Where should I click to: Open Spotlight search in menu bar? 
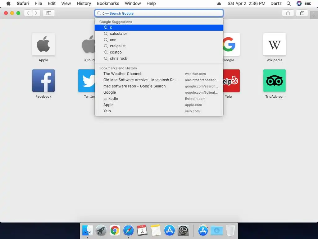click(x=289, y=3)
